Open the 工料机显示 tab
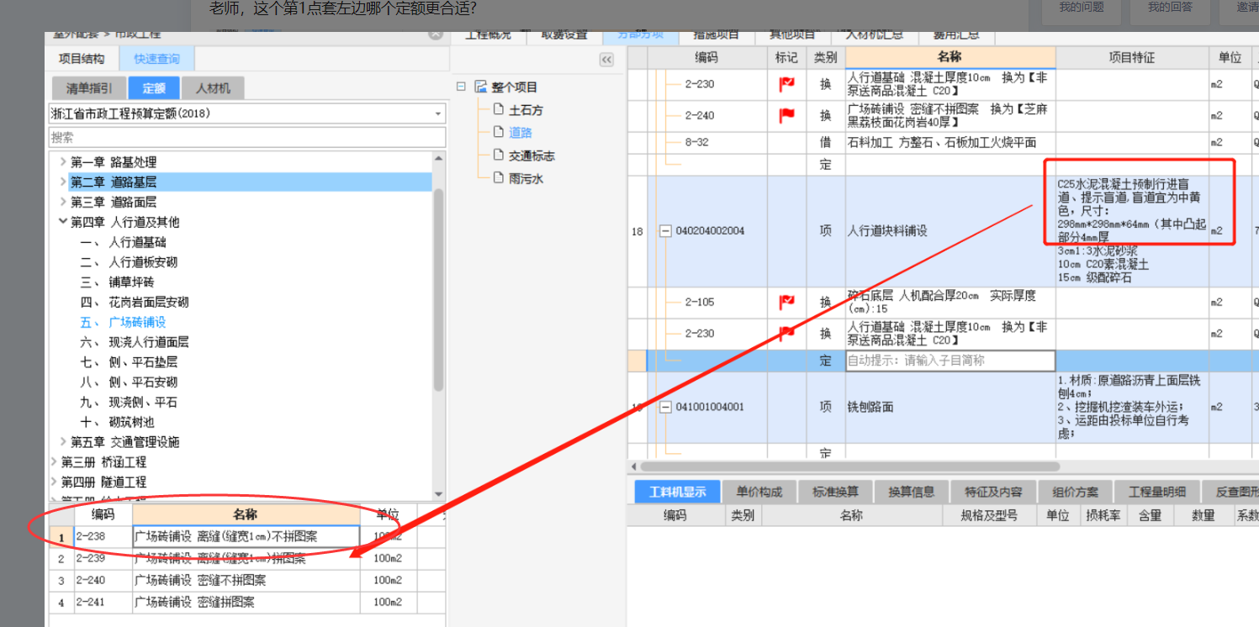This screenshot has height=627, width=1259. 677,492
